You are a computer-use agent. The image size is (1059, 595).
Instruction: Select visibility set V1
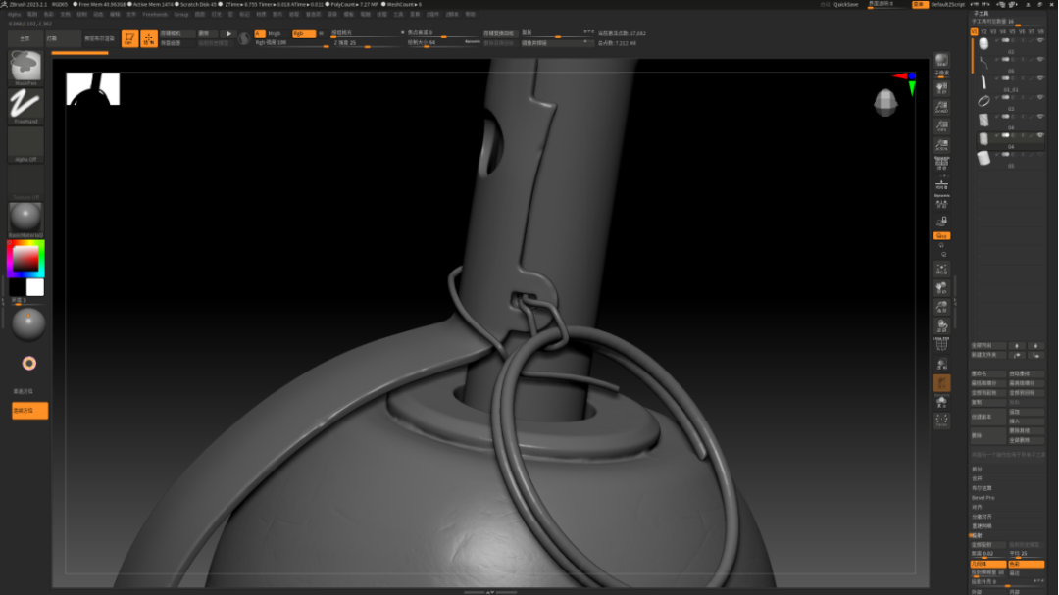coord(974,31)
